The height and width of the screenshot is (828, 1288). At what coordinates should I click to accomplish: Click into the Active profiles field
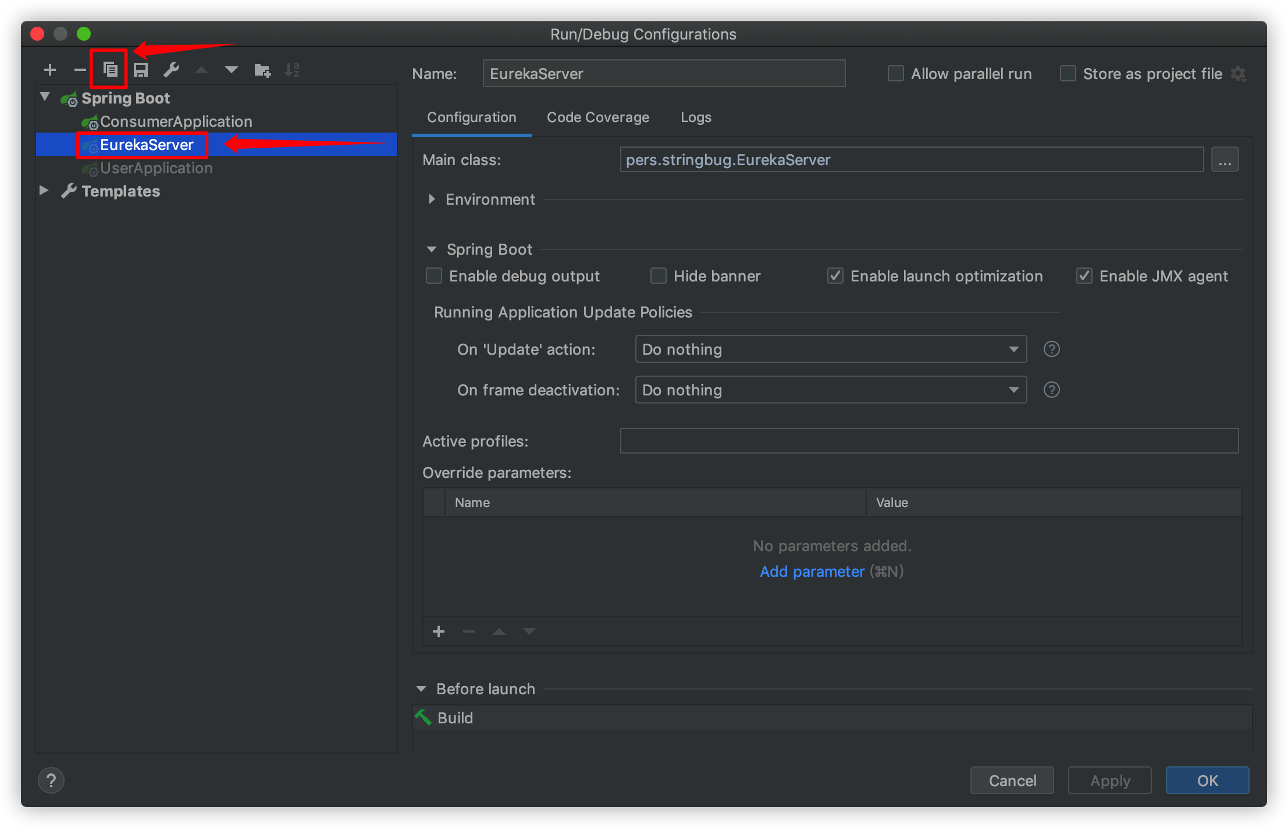pos(928,441)
